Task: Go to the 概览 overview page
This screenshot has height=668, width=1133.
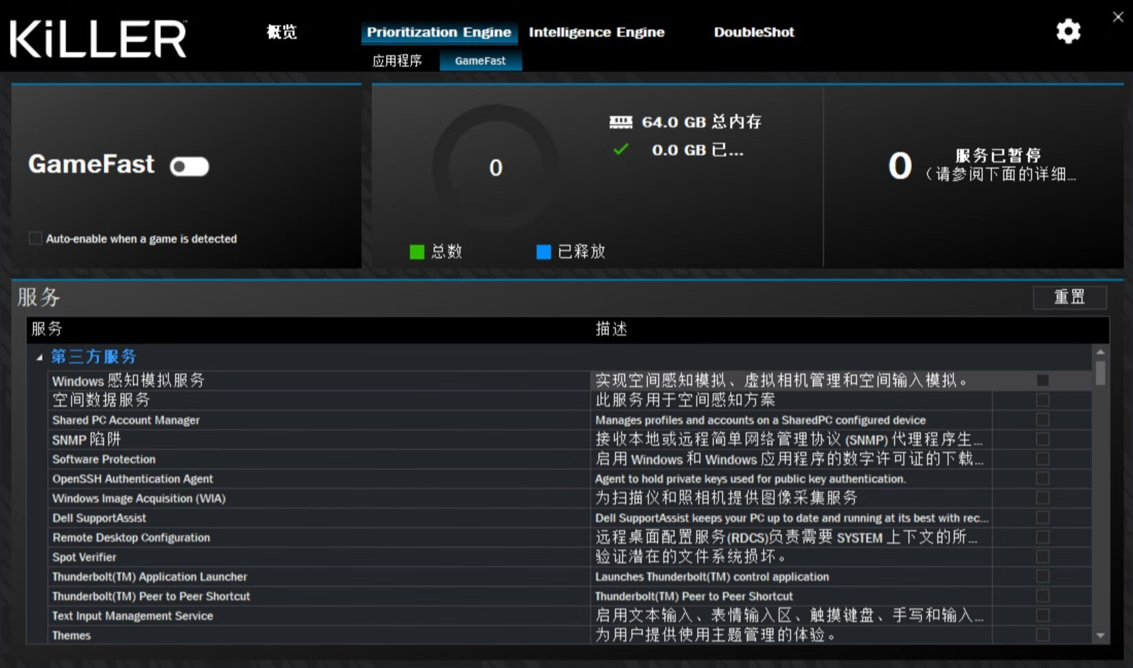Action: [281, 32]
